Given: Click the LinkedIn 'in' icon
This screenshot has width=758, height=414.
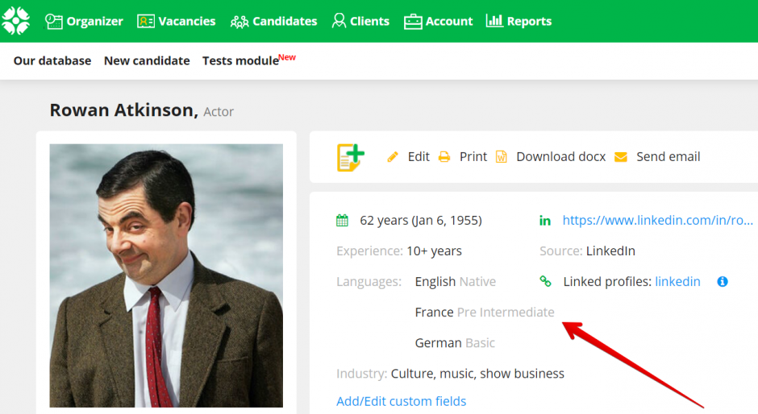Looking at the screenshot, I should click(545, 221).
